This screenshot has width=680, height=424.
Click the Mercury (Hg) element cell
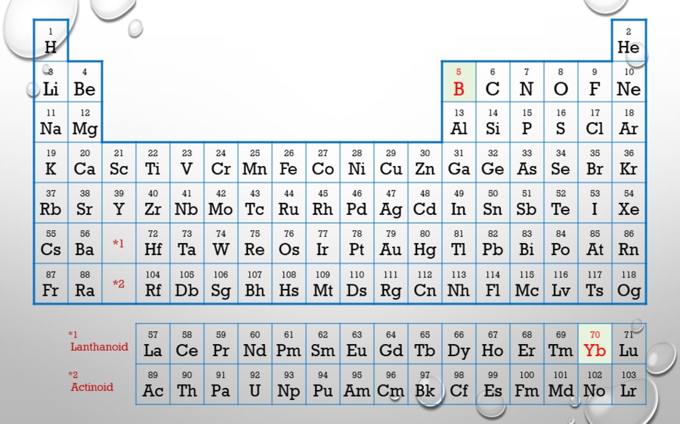(425, 243)
